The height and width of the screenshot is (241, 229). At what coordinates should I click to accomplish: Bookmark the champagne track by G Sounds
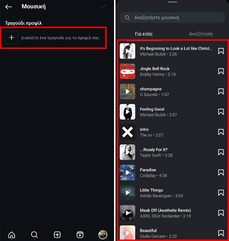221,92
